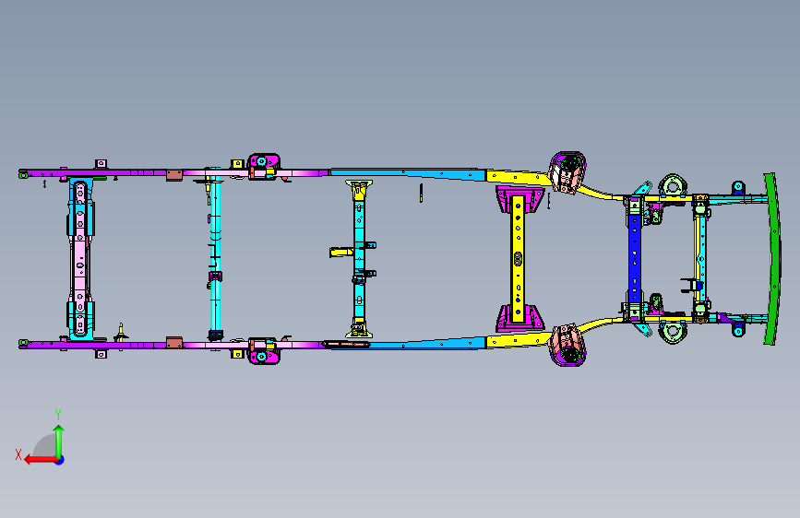Pick the center cyan crossmember with yellow ends
Viewport: 800px width, 518px height.
click(x=359, y=258)
